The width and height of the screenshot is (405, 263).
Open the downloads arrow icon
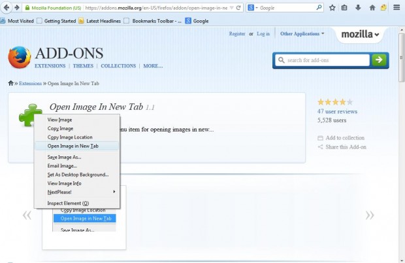[x=358, y=8]
